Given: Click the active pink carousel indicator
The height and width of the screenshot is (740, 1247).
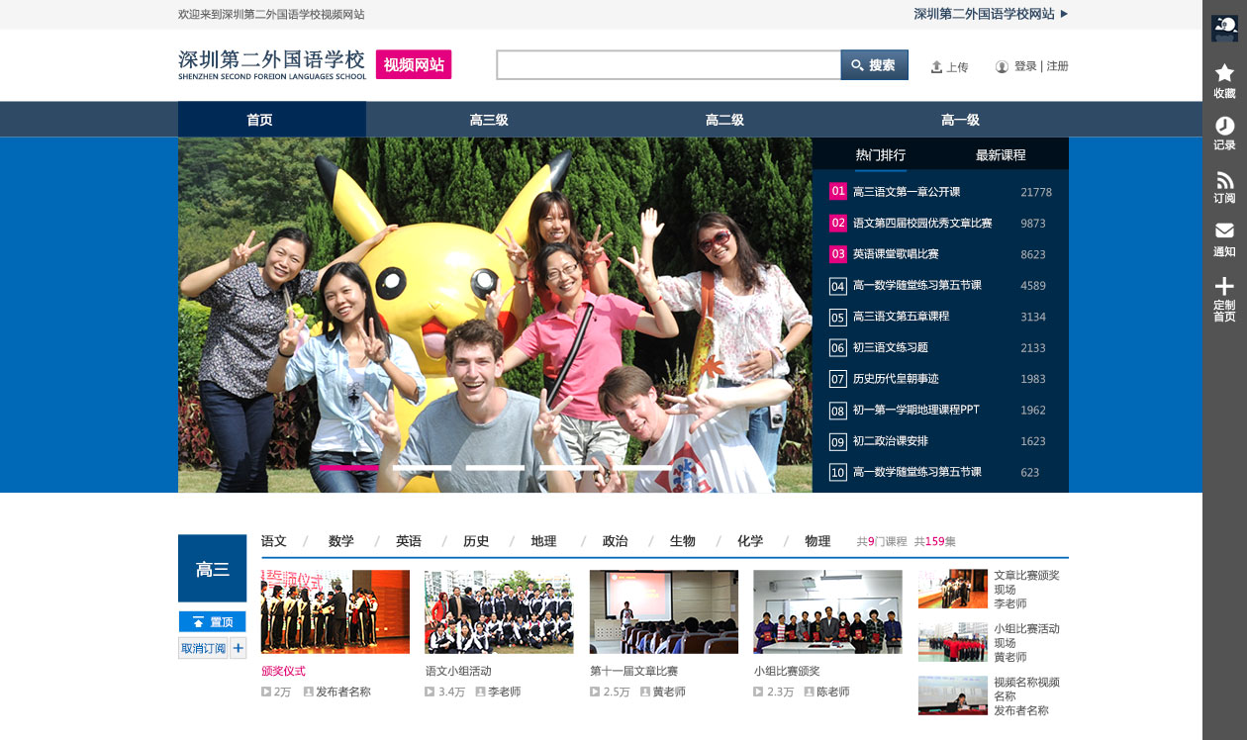Looking at the screenshot, I should (x=349, y=467).
